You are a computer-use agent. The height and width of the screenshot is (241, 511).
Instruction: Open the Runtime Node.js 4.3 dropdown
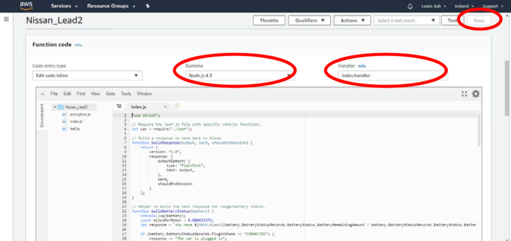click(240, 76)
